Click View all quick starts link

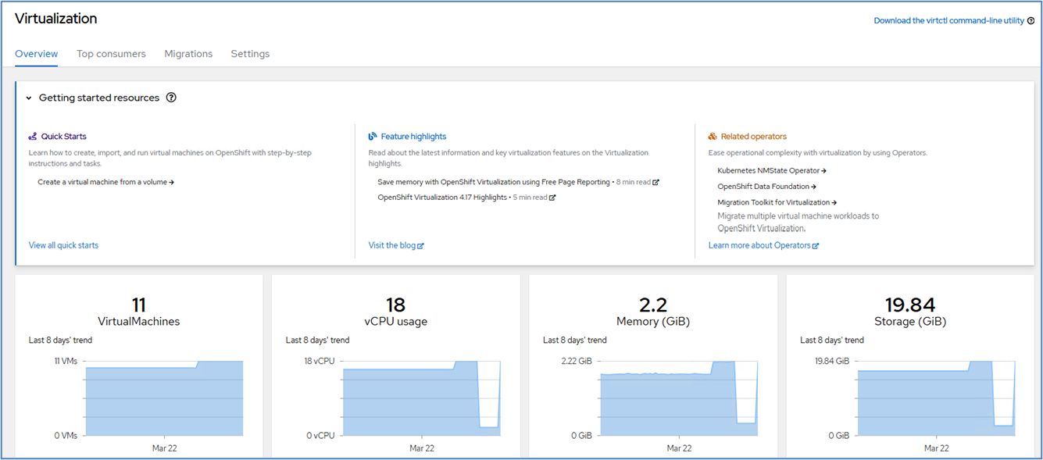pos(63,245)
